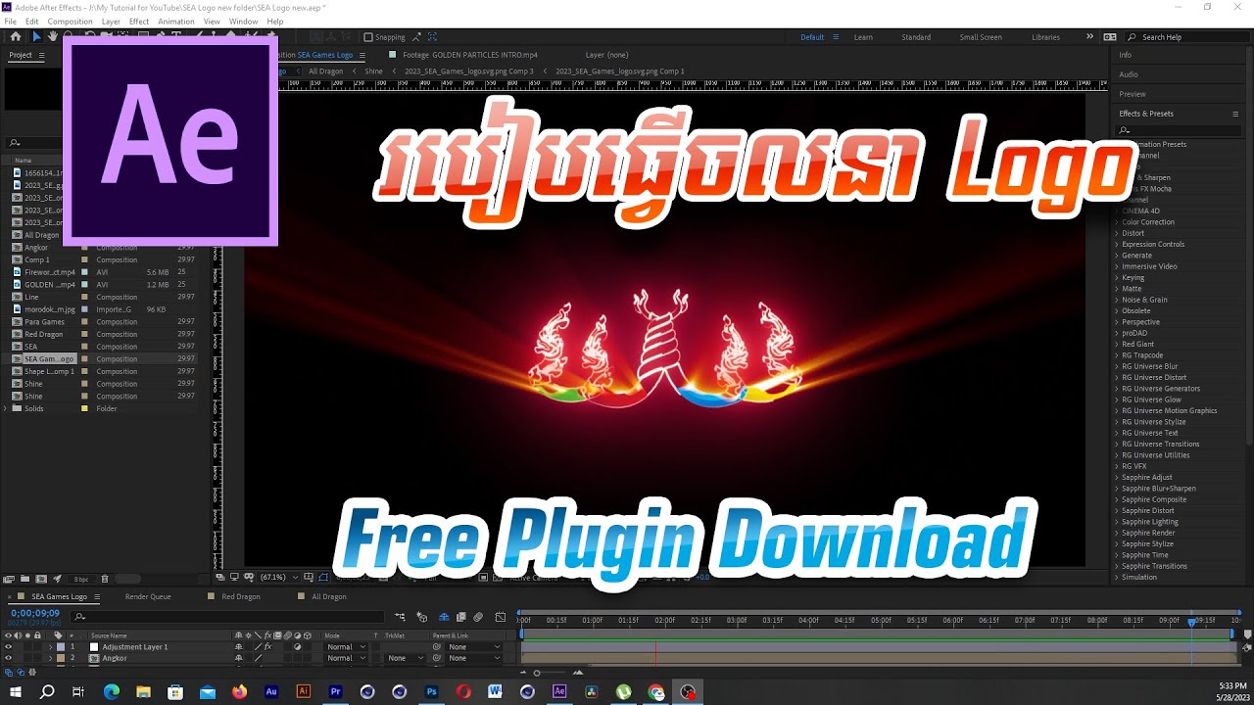Enable motion blur switch in timeline
Viewport: 1254px width, 705px height.
click(478, 617)
